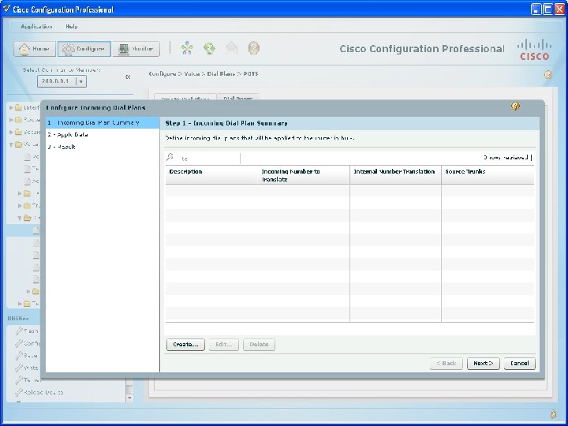Go to the Home view

[x=35, y=49]
